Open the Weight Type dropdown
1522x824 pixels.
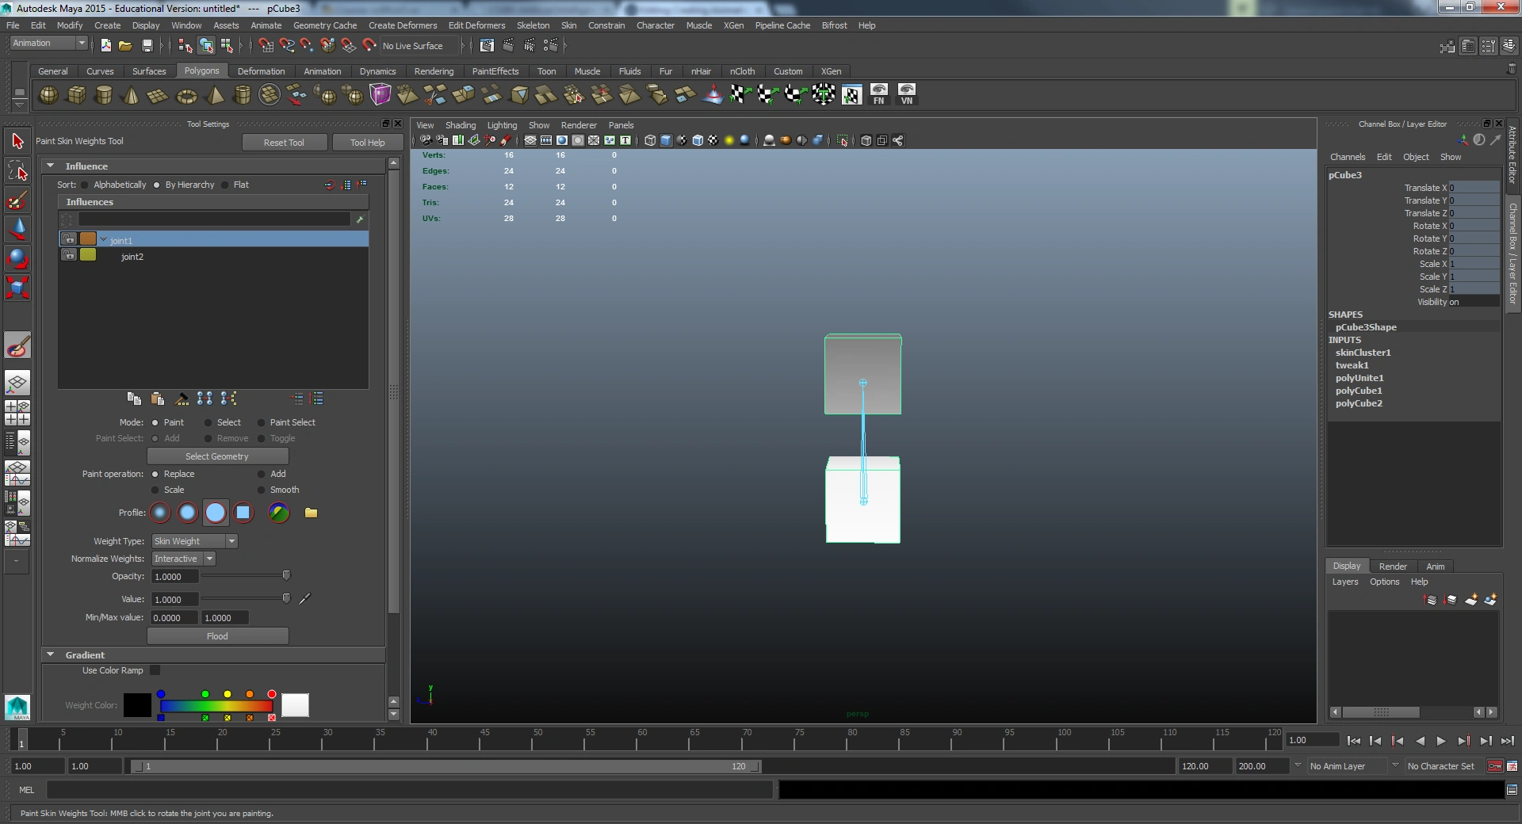194,541
